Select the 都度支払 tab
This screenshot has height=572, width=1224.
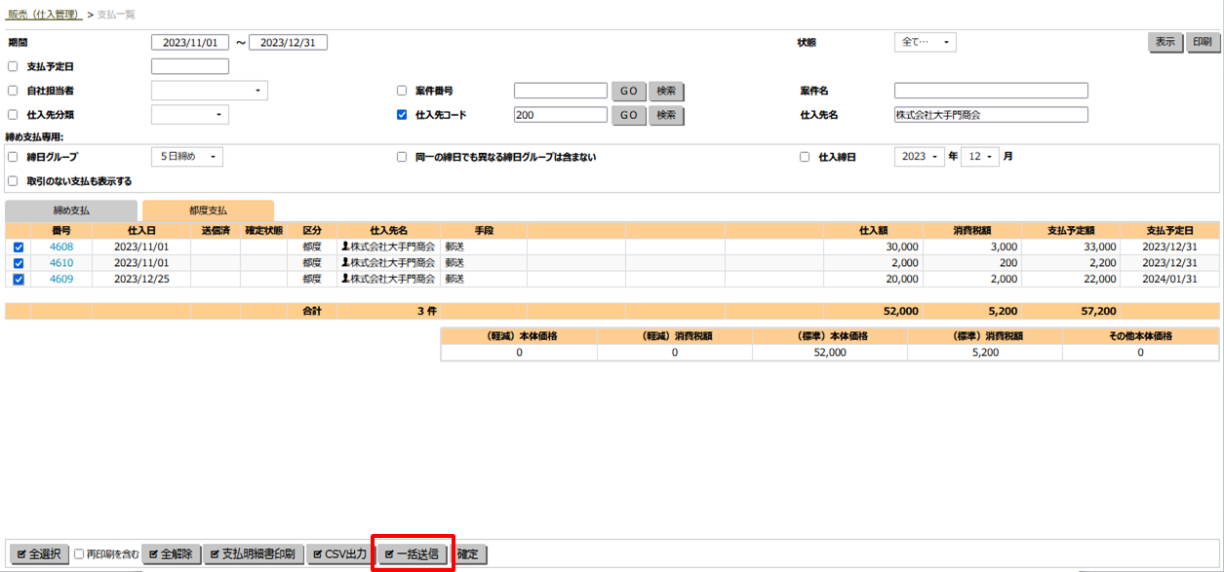point(208,210)
